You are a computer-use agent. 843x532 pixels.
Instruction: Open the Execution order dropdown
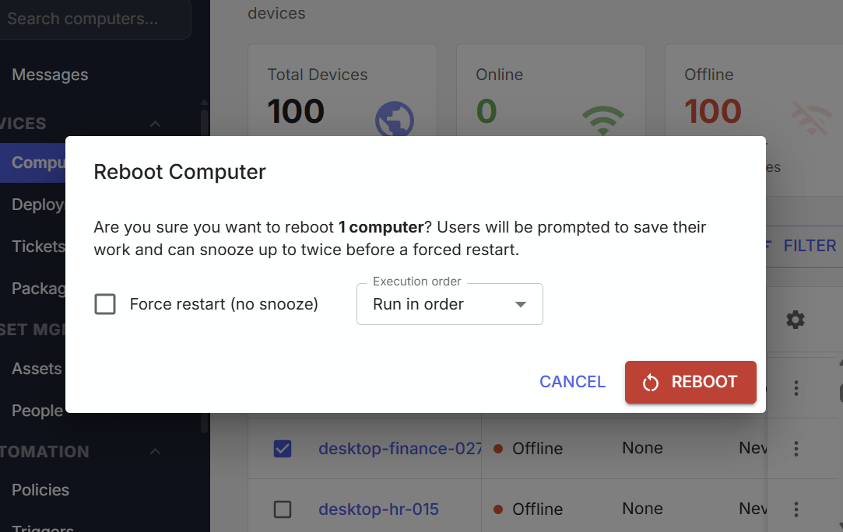pyautogui.click(x=449, y=304)
